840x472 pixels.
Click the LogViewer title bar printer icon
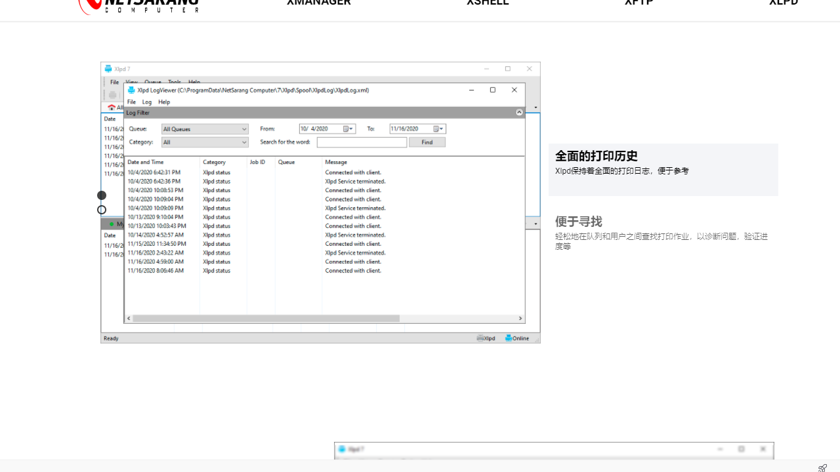(131, 90)
